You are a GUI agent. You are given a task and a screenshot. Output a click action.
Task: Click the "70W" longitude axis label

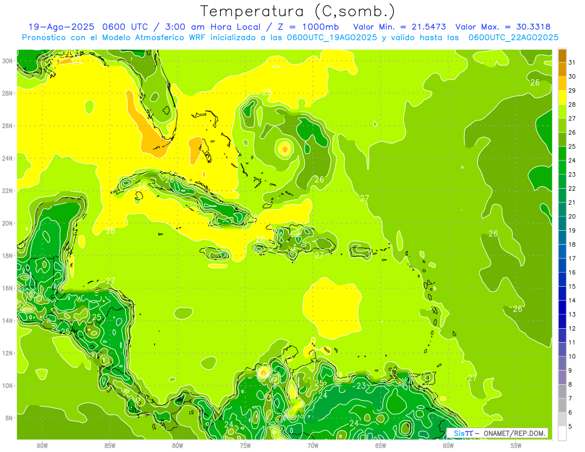[313, 446]
